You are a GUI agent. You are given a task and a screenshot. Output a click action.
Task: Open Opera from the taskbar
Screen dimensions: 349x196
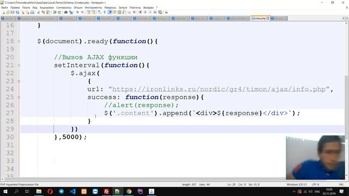tap(50, 192)
